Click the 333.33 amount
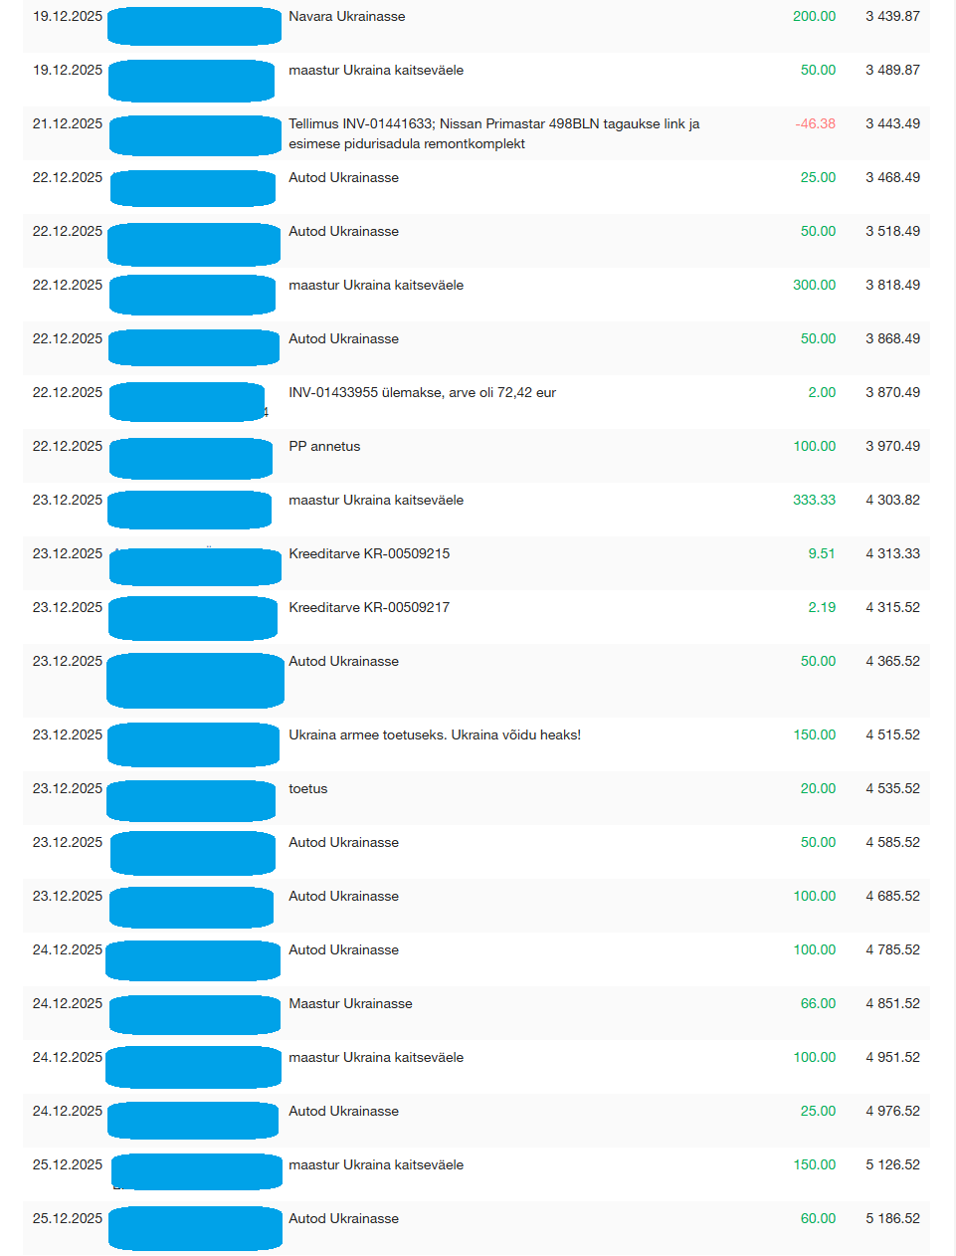 [x=814, y=501]
